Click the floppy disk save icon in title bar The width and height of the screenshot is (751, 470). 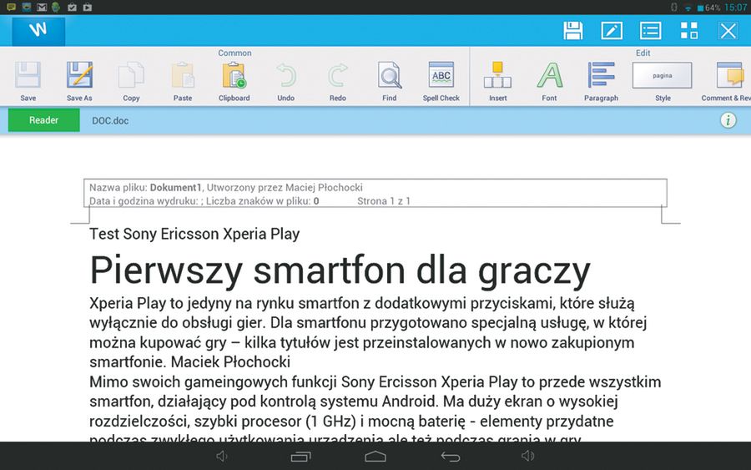pos(572,31)
